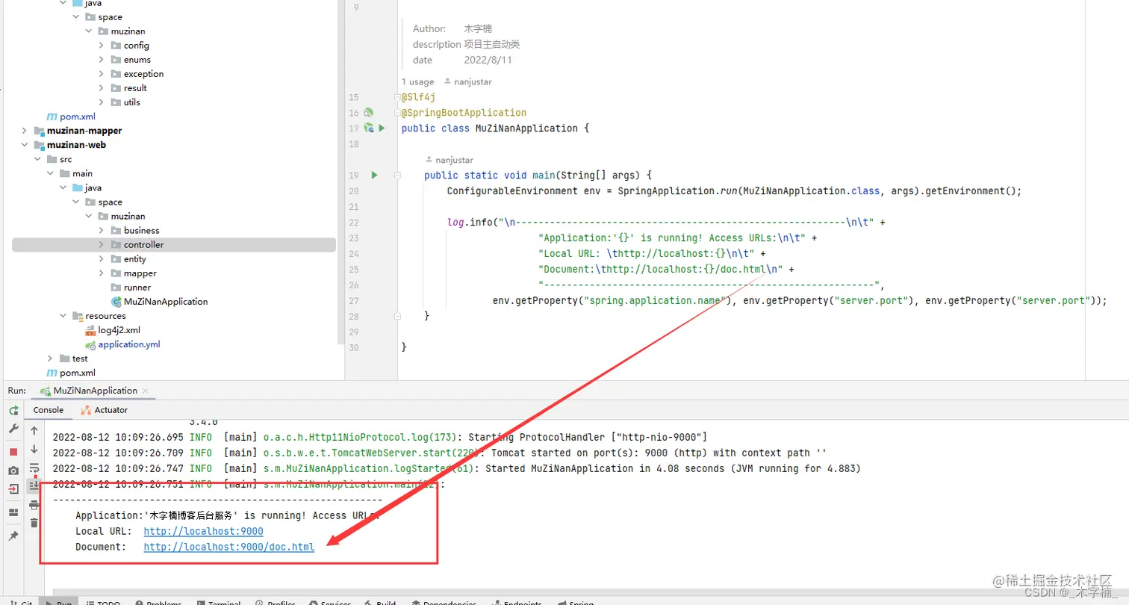This screenshot has width=1129, height=605.
Task: Collapse the resources folder
Action: tap(63, 316)
